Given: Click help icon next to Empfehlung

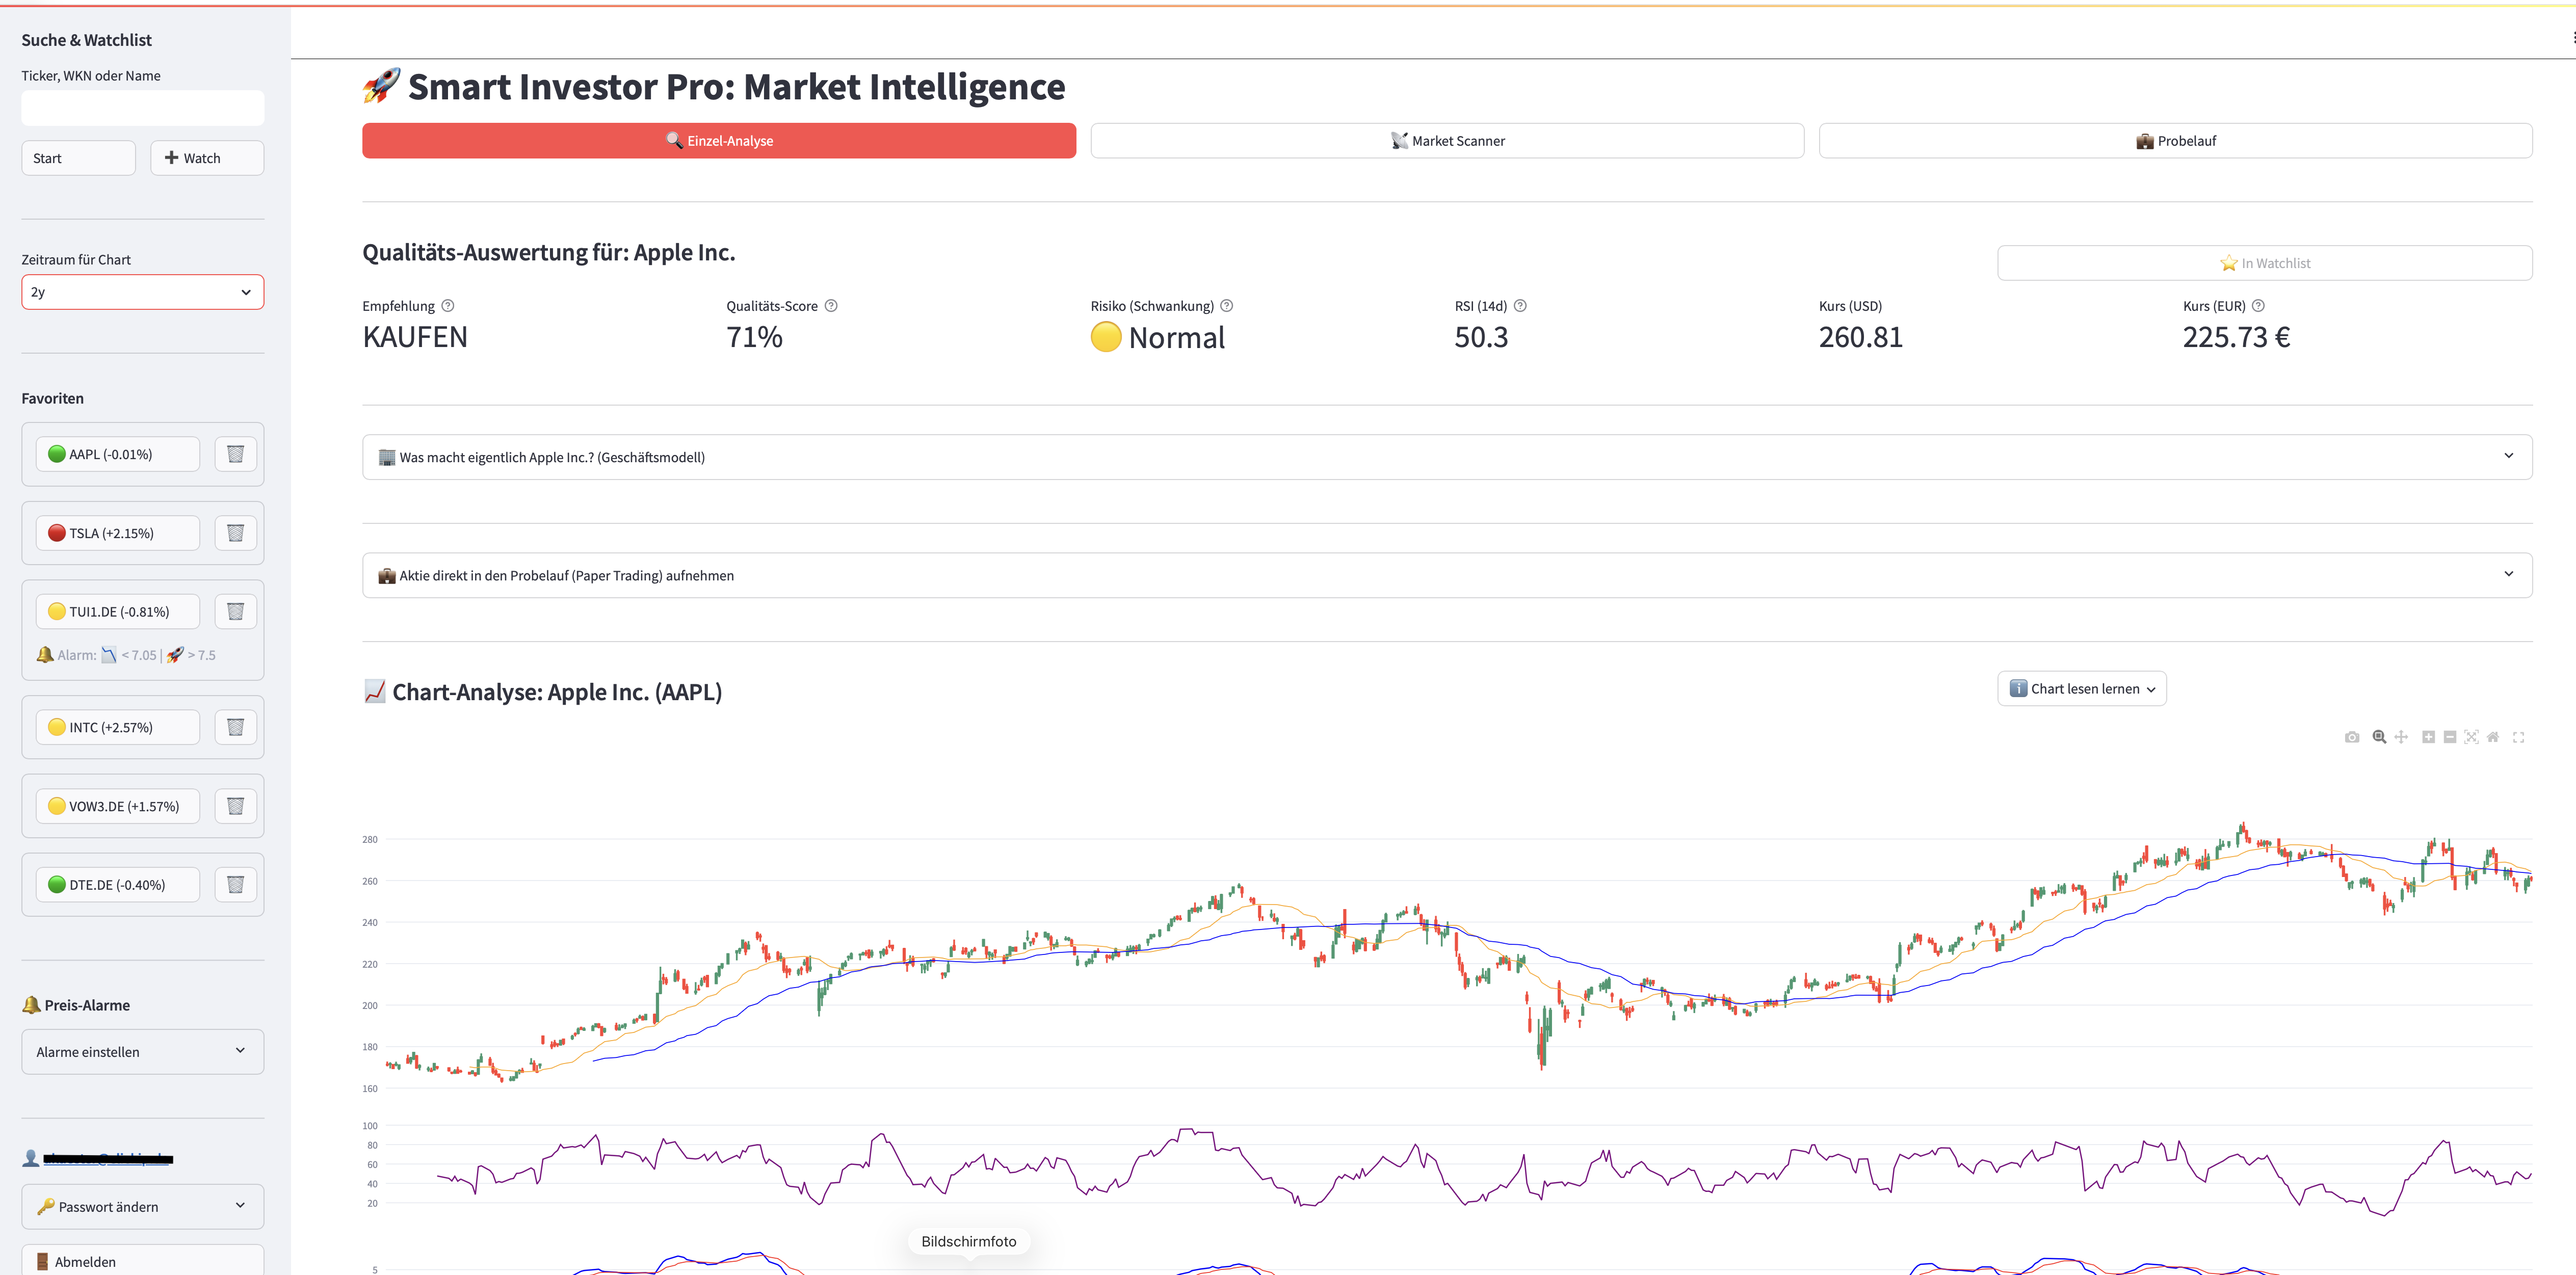Looking at the screenshot, I should [448, 306].
